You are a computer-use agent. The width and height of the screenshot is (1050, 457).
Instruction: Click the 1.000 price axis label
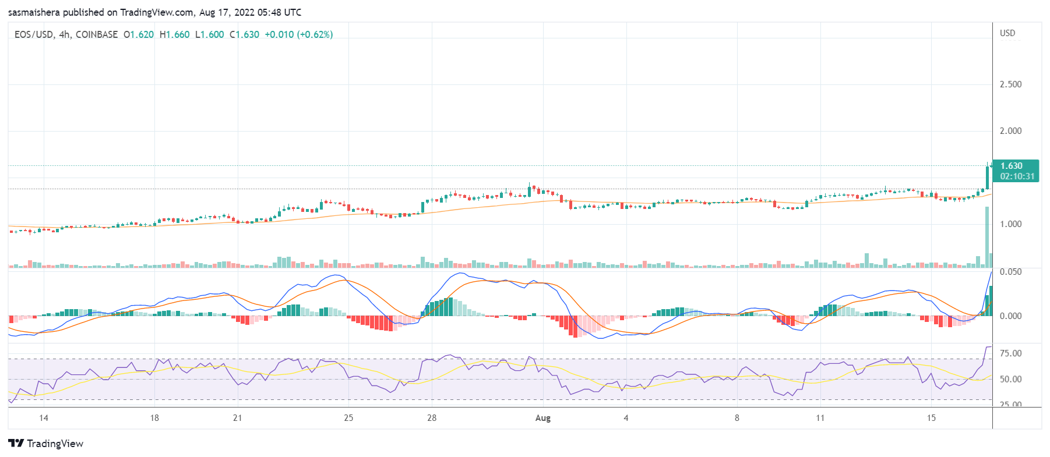1011,224
